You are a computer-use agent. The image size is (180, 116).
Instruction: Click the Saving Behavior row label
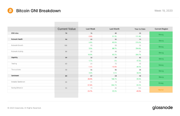(17, 88)
